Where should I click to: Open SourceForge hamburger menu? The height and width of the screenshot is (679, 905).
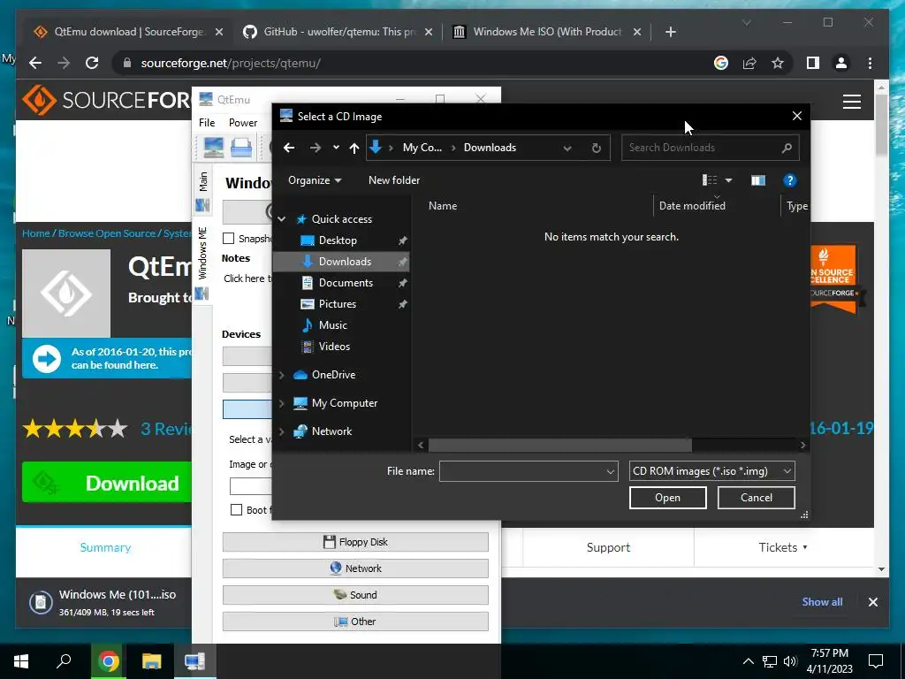click(851, 102)
